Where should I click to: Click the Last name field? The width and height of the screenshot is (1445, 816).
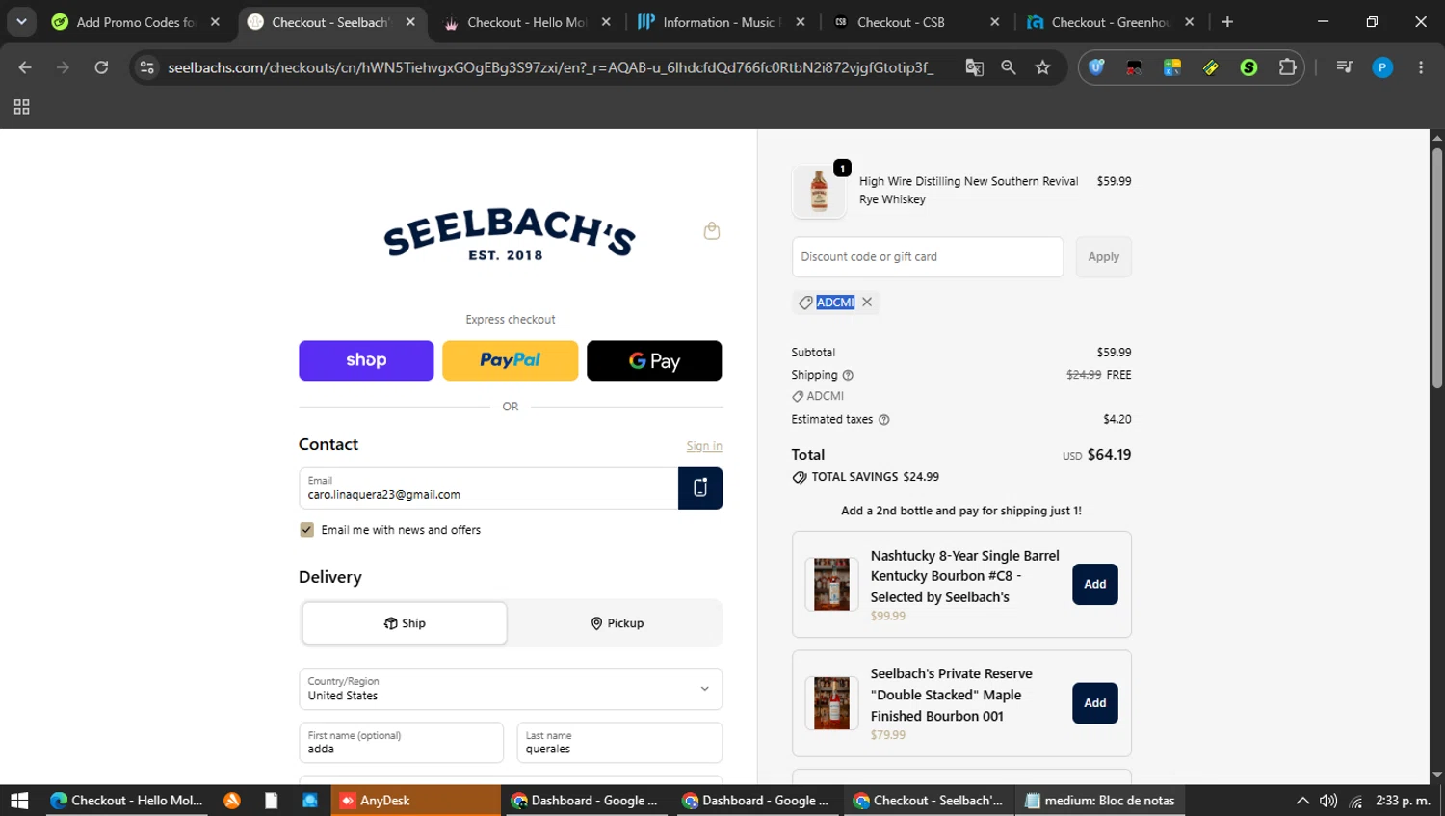[x=619, y=743]
